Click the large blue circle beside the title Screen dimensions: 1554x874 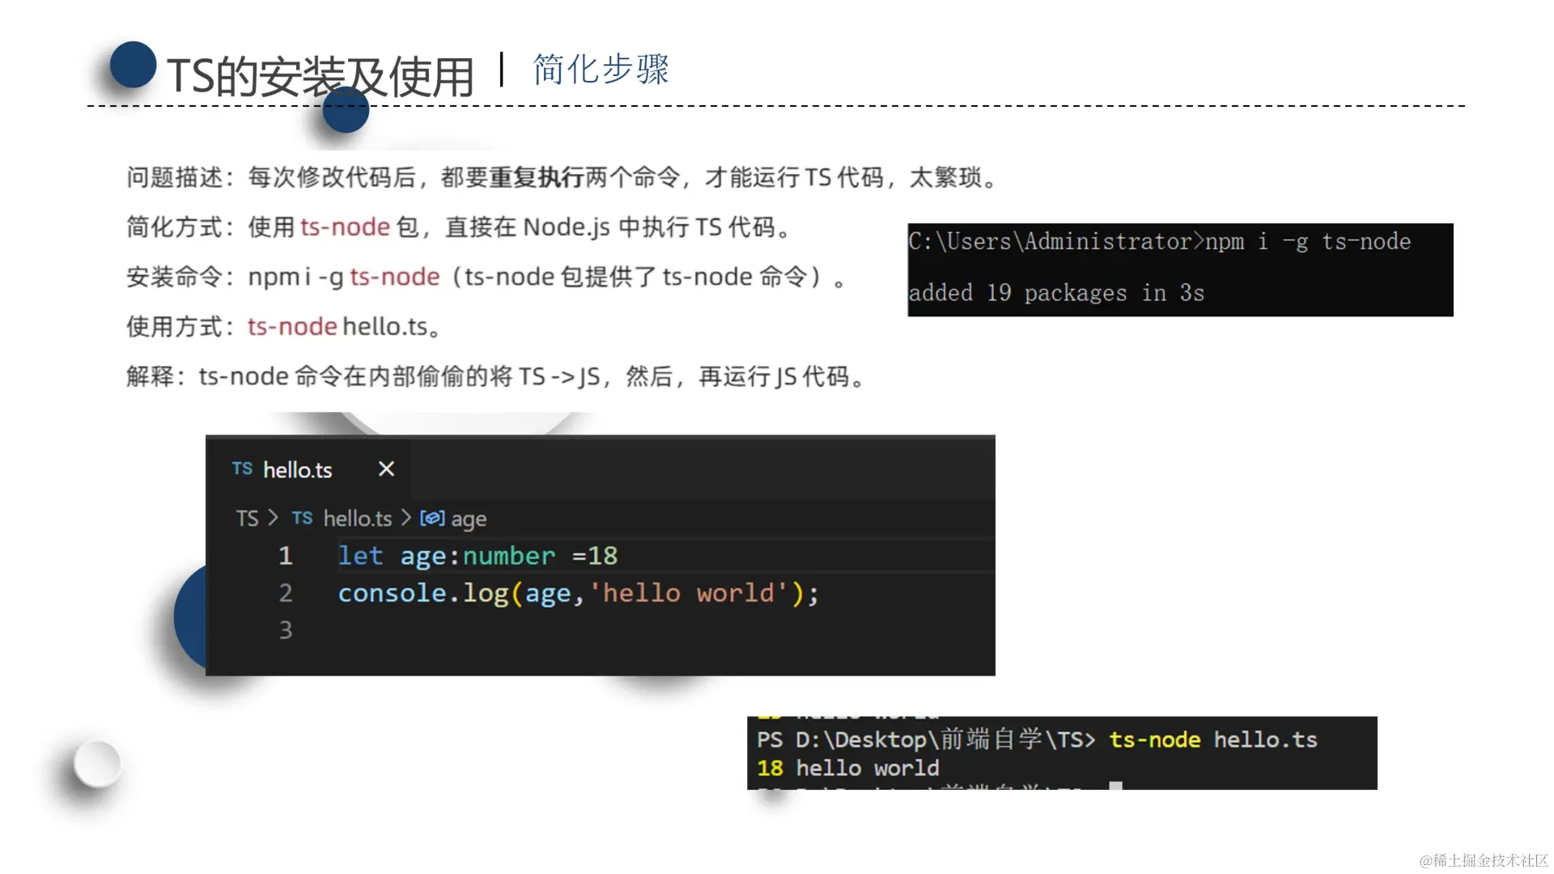click(133, 65)
